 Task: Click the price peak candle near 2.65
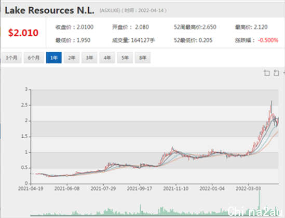coord(272,107)
